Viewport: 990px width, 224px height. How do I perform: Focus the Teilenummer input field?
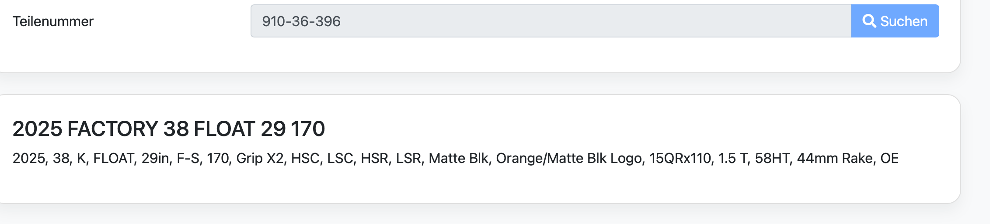coord(551,21)
